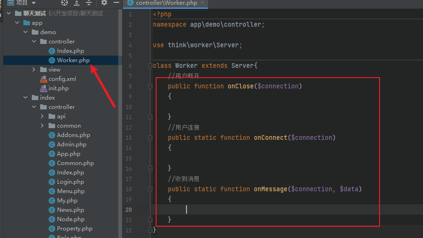Select the api folder
Viewport: 423px width, 238px height.
pyautogui.click(x=61, y=116)
